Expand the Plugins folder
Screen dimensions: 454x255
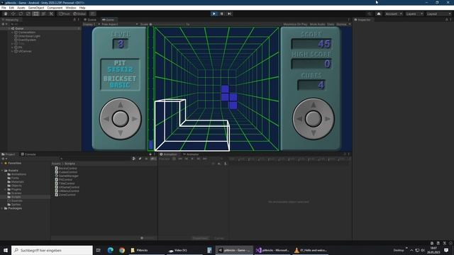click(x=6, y=189)
